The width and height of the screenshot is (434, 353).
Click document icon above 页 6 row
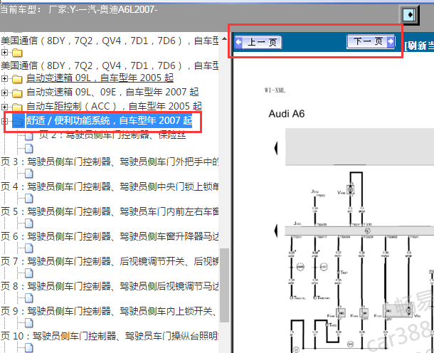click(x=28, y=223)
